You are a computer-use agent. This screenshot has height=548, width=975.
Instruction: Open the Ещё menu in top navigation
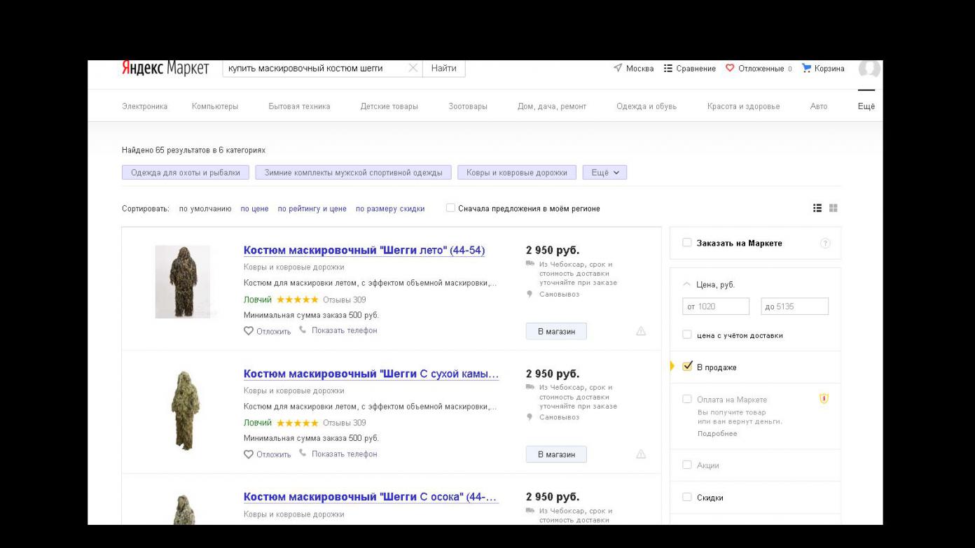pyautogui.click(x=866, y=106)
